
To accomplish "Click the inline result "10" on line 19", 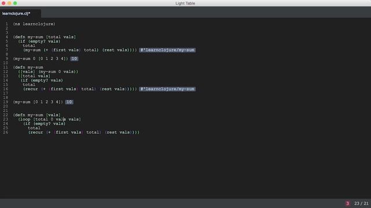I will point(69,102).
